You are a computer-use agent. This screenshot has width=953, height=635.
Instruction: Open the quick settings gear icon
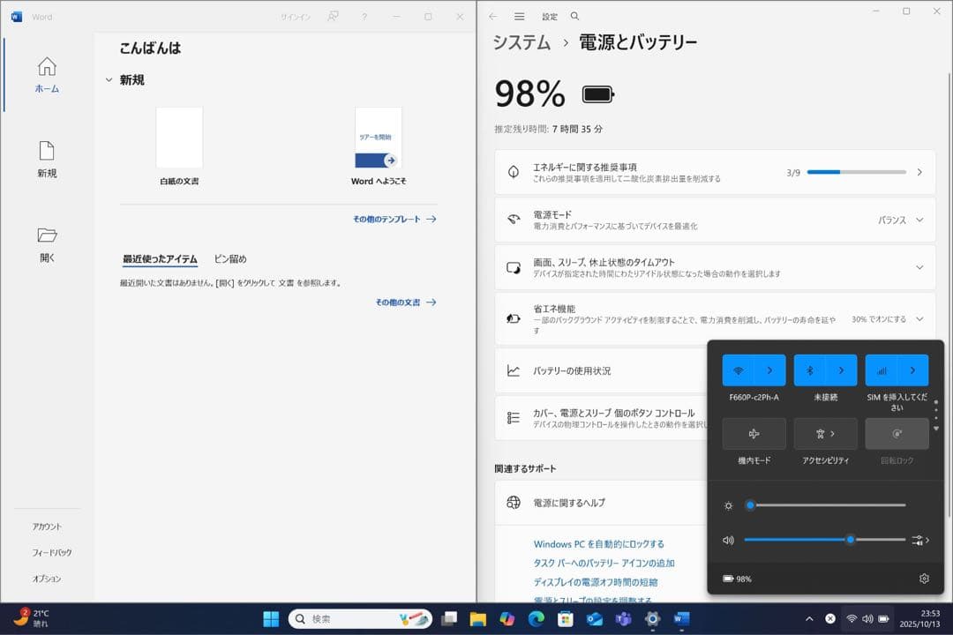coord(924,579)
